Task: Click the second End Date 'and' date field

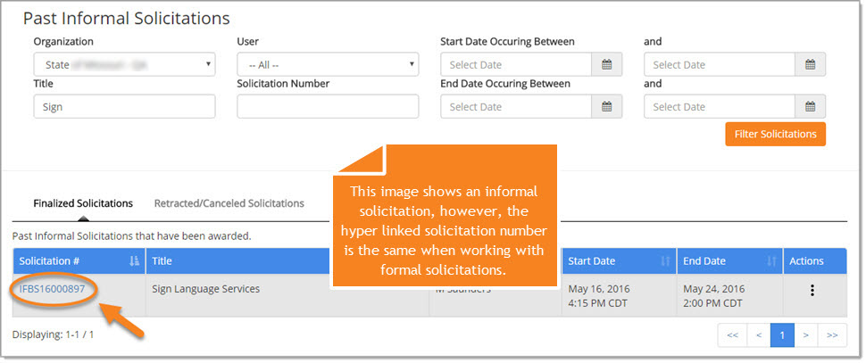Action: (720, 106)
